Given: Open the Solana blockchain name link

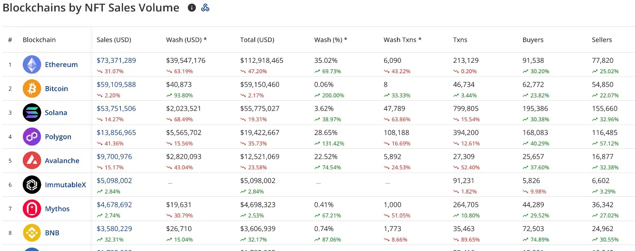Looking at the screenshot, I should pyautogui.click(x=56, y=113).
